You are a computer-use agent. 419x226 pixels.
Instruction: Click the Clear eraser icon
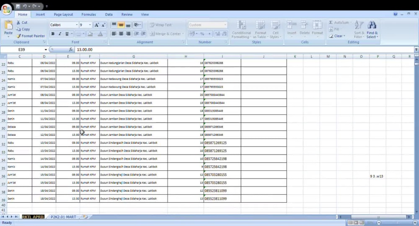[331, 36]
